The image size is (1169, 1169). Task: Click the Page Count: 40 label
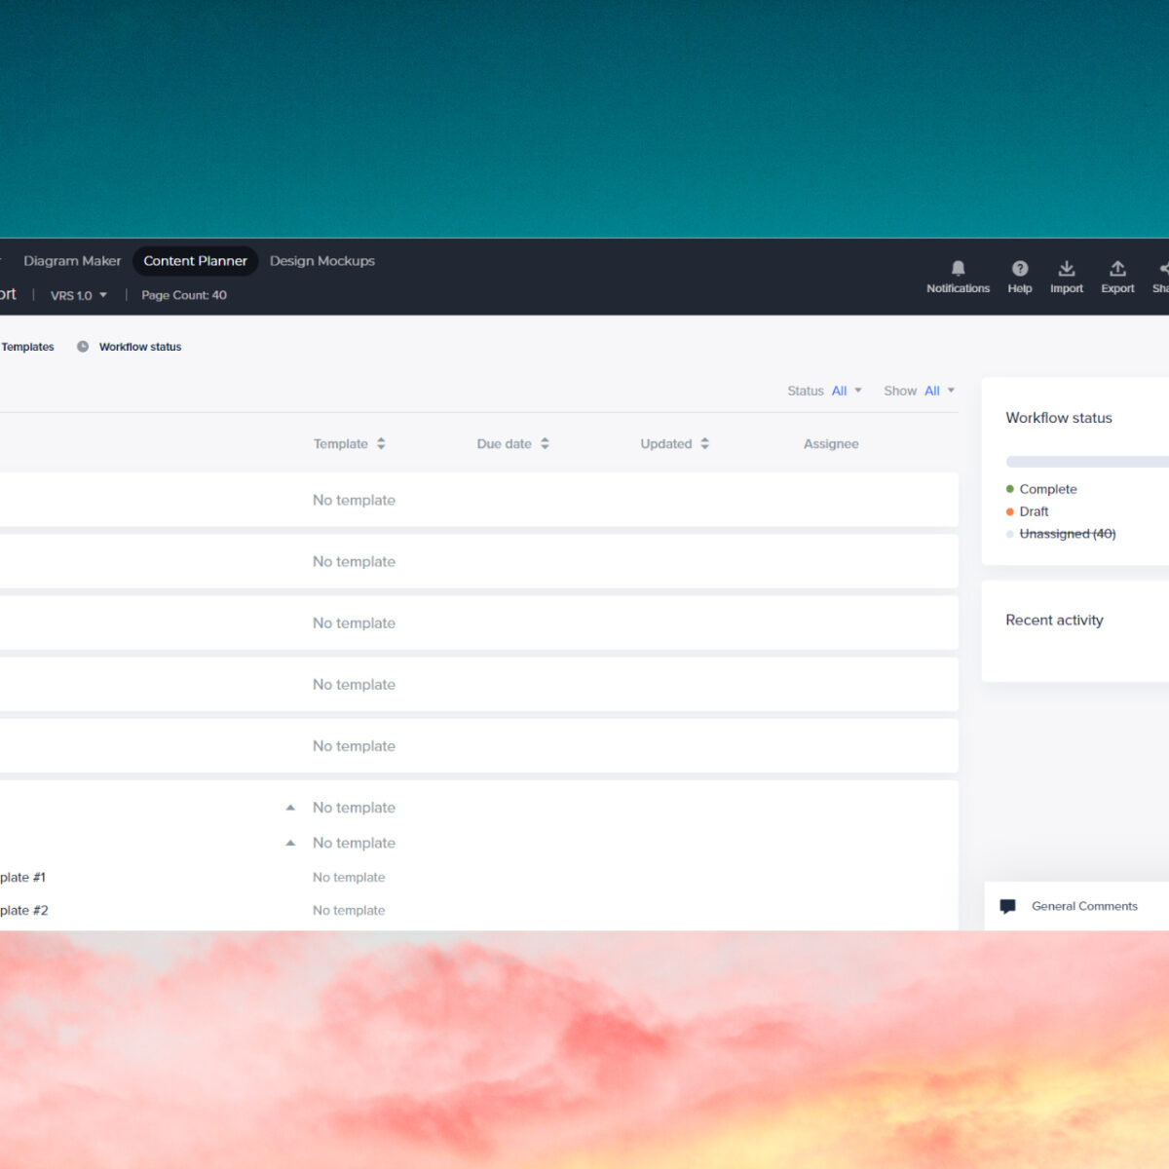click(184, 295)
